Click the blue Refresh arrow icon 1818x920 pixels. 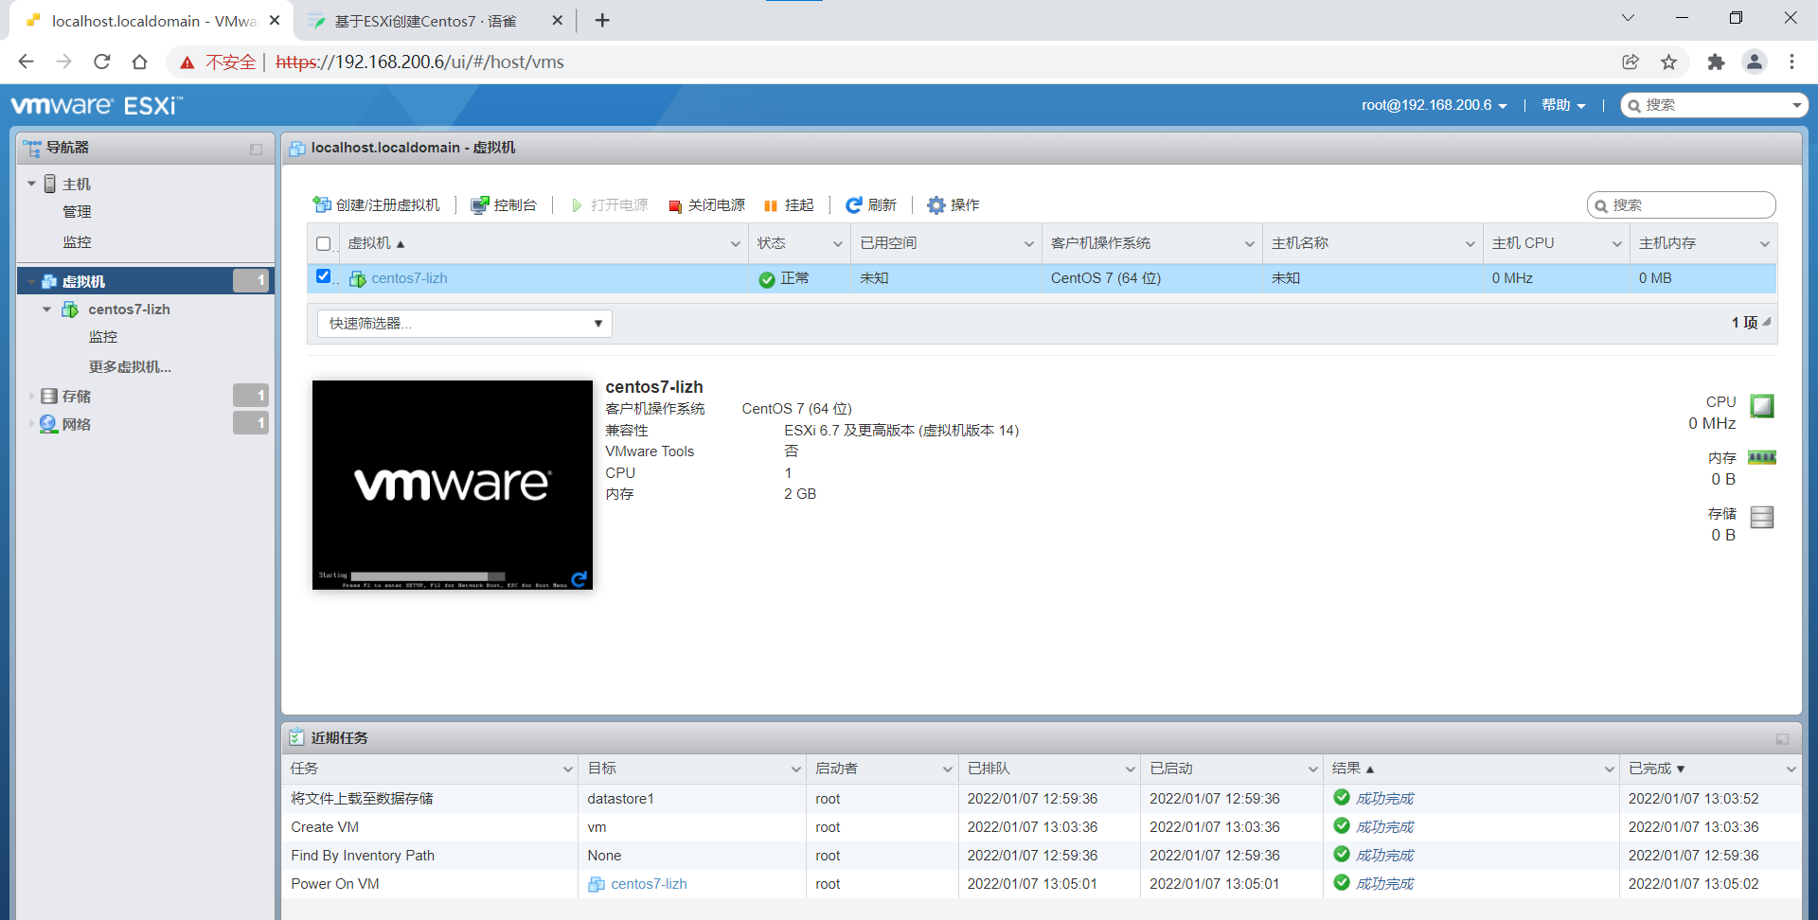tap(853, 204)
